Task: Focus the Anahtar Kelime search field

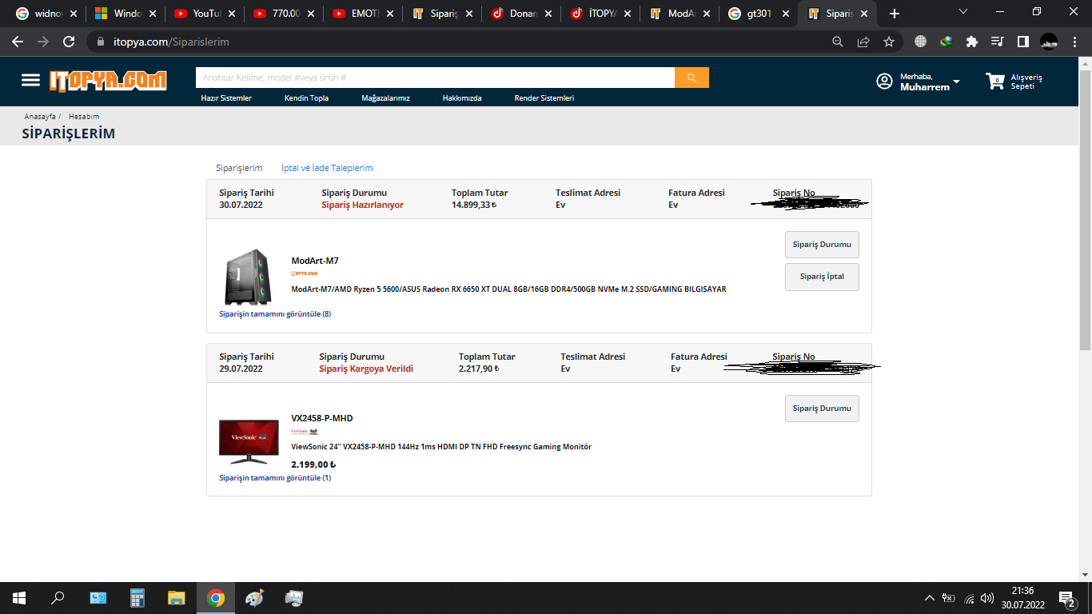Action: [x=435, y=78]
